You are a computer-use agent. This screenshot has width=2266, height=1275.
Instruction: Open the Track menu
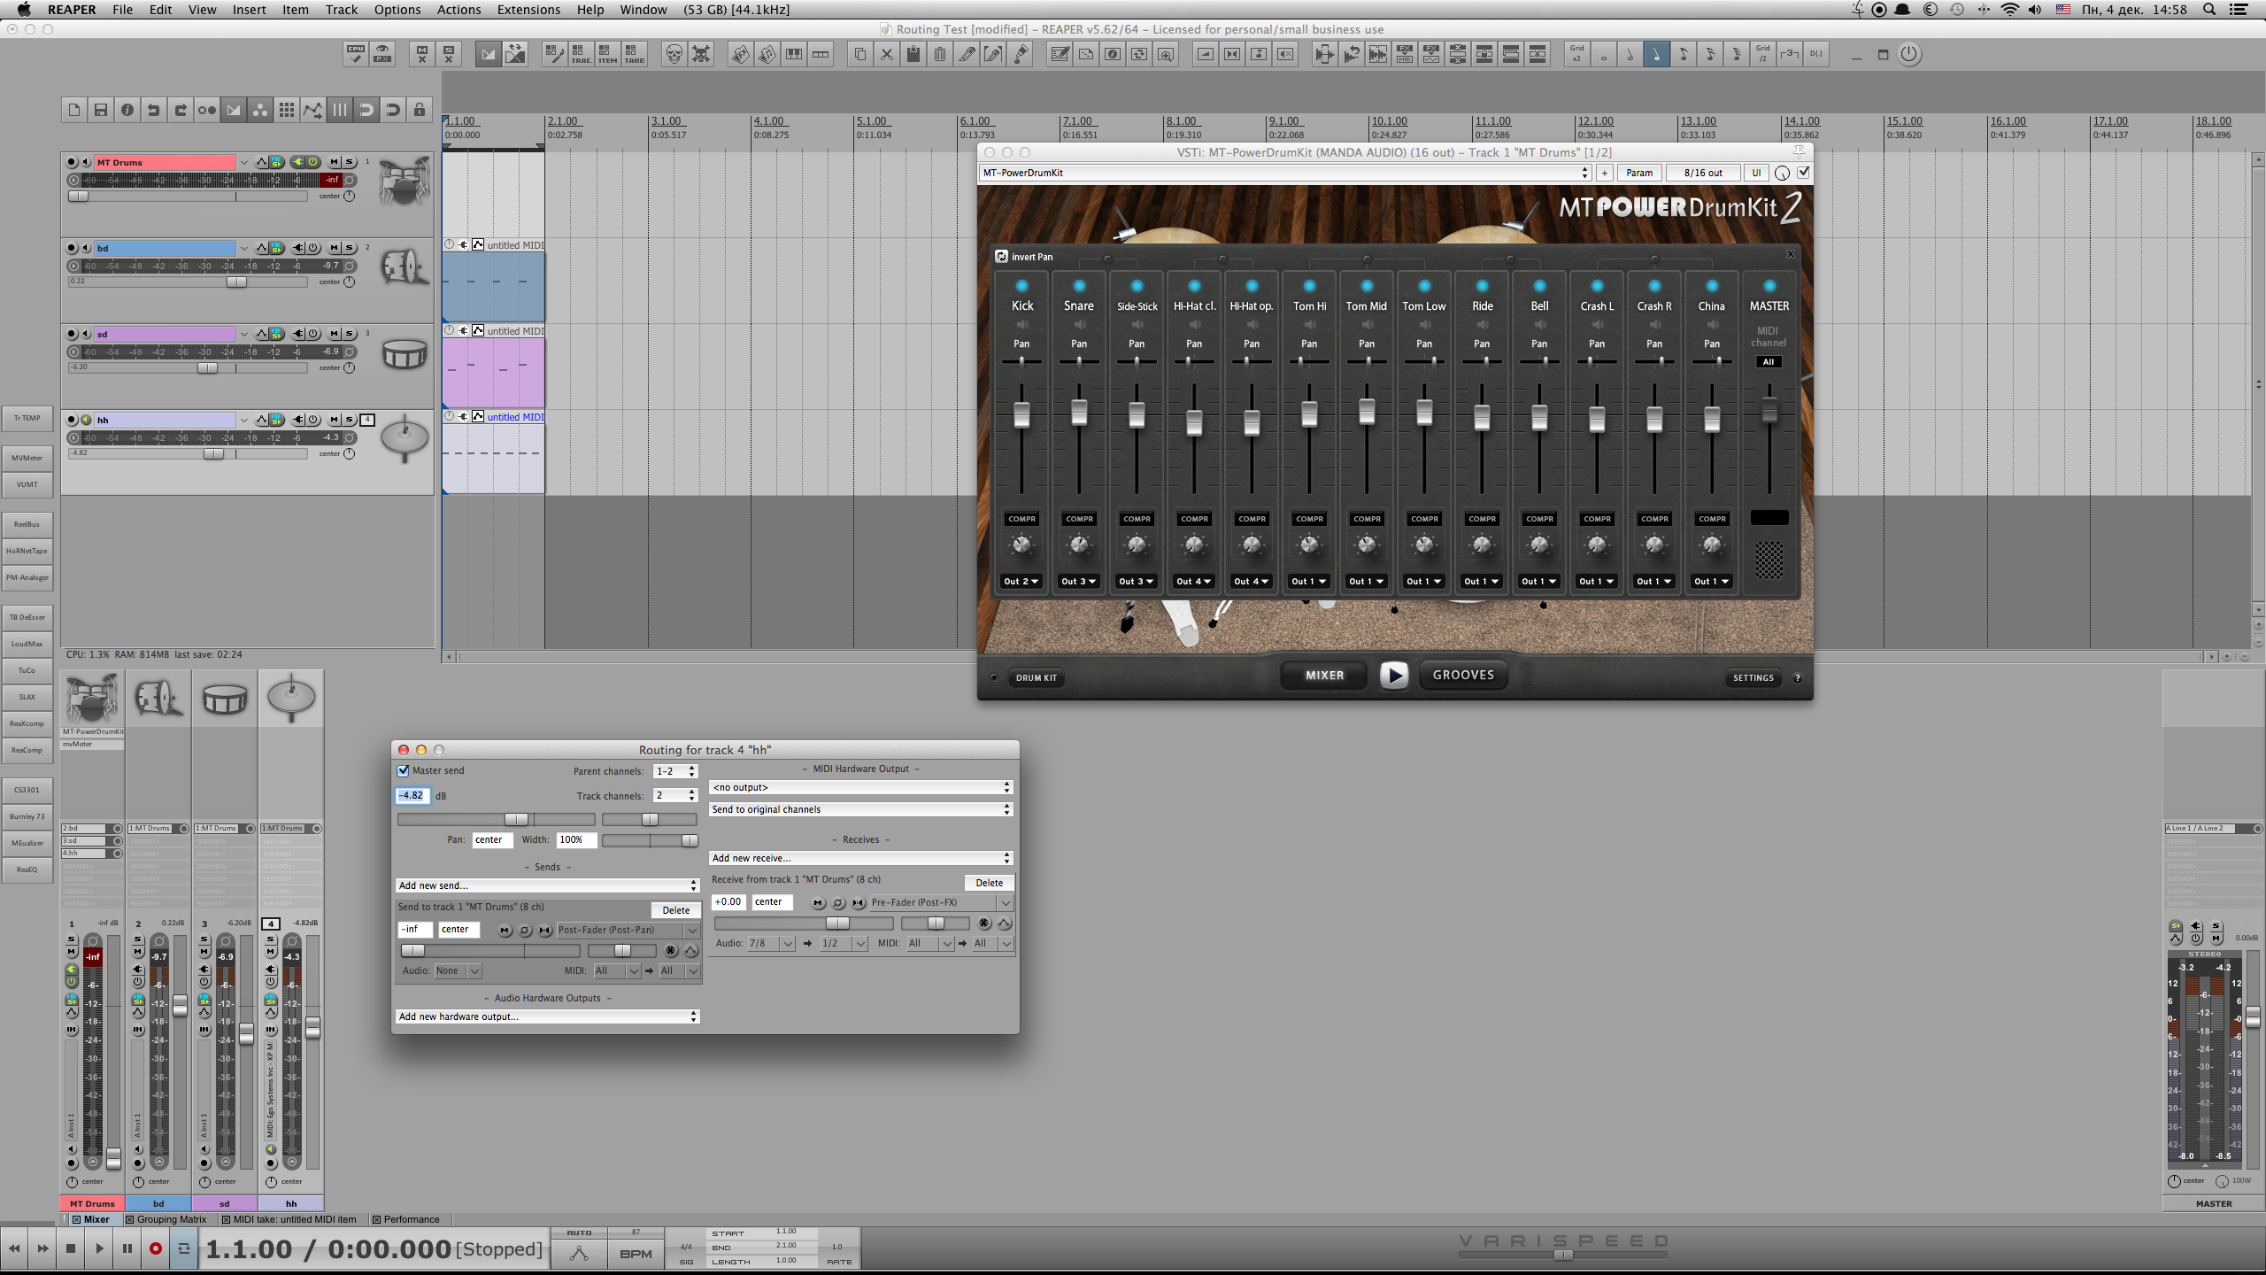pos(341,10)
